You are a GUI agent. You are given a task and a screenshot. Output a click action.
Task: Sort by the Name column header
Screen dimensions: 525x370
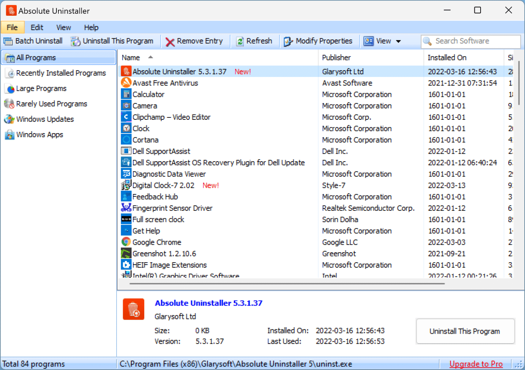pyautogui.click(x=131, y=58)
